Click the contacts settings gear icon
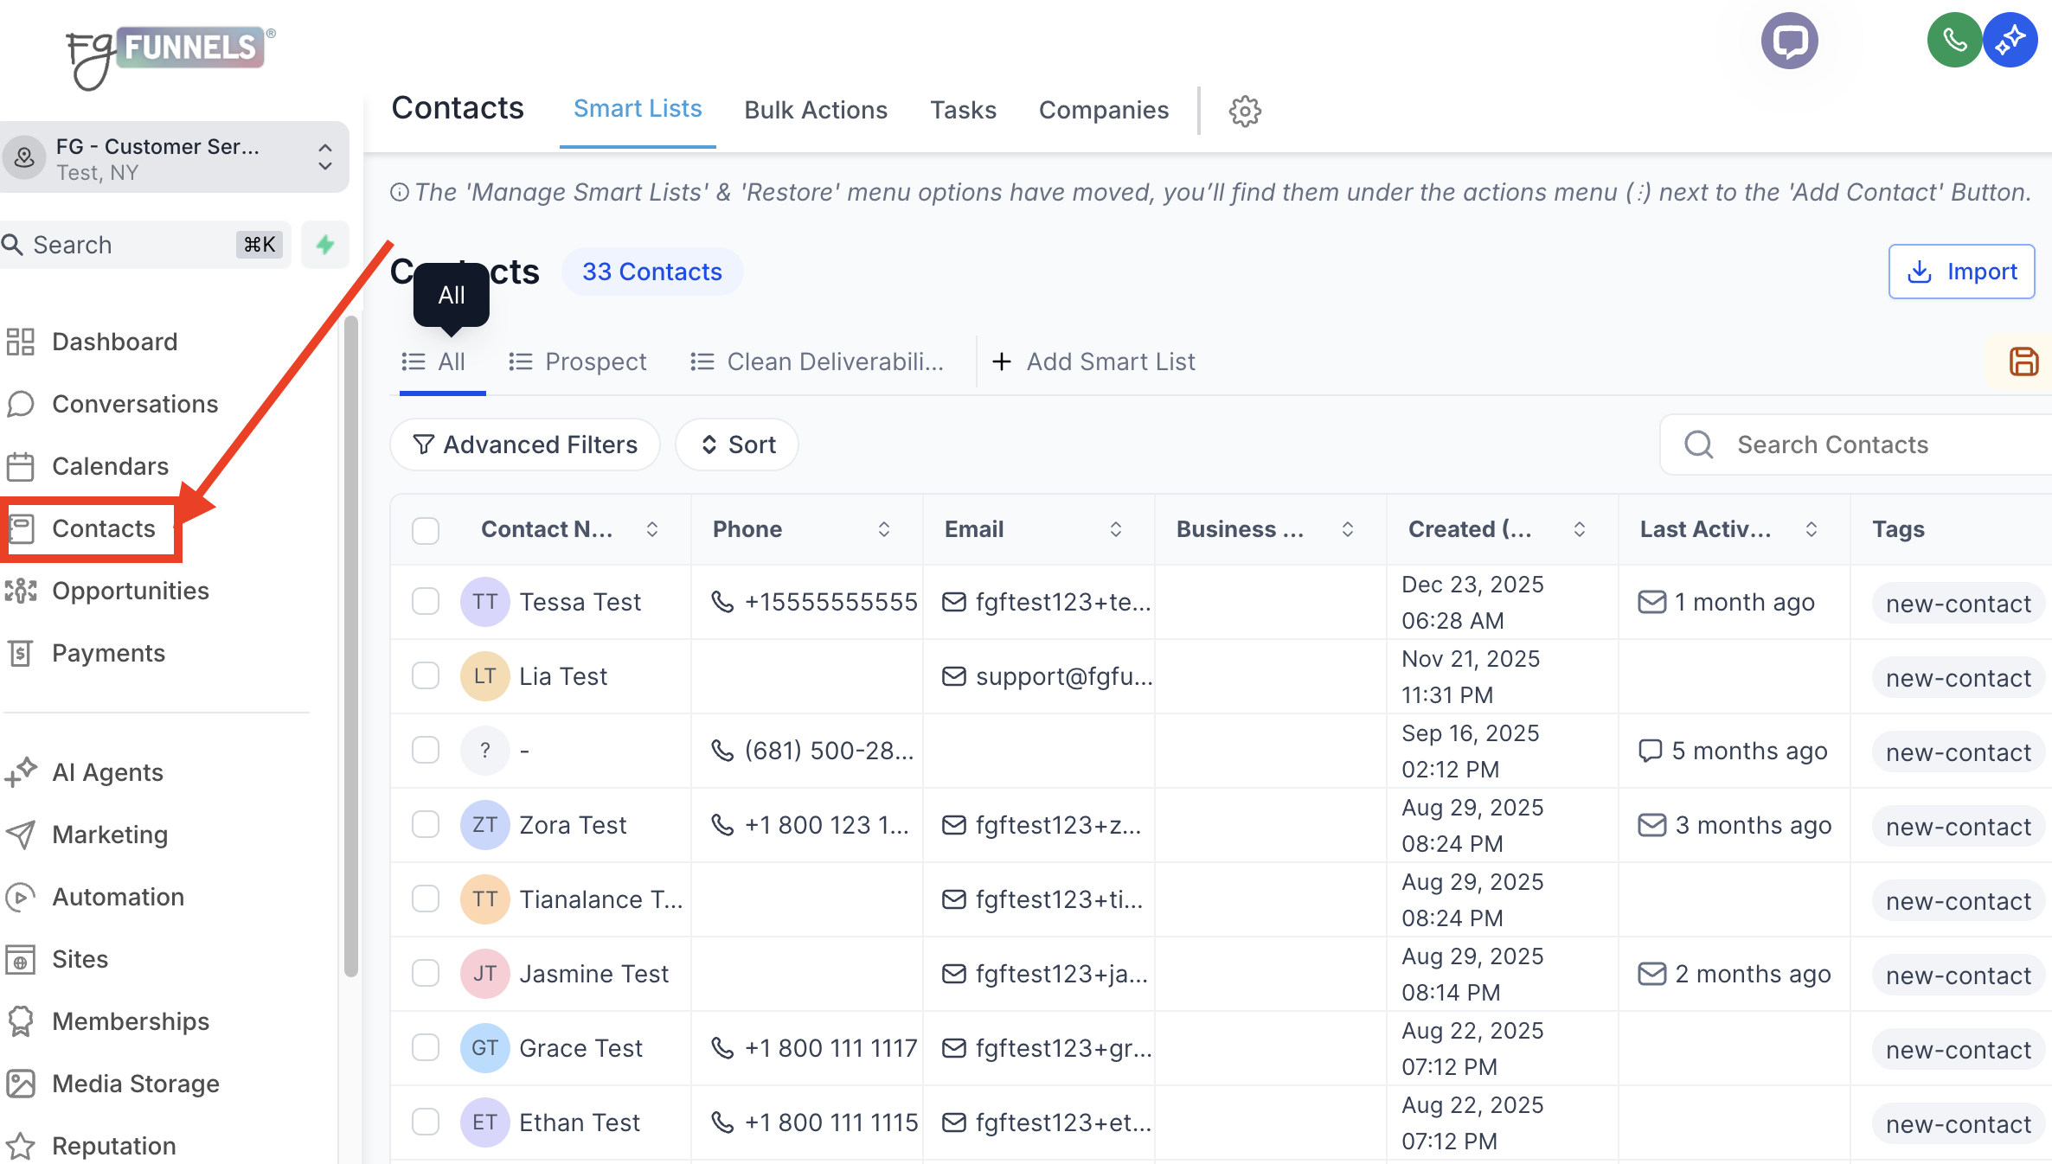The width and height of the screenshot is (2052, 1164). (x=1245, y=111)
